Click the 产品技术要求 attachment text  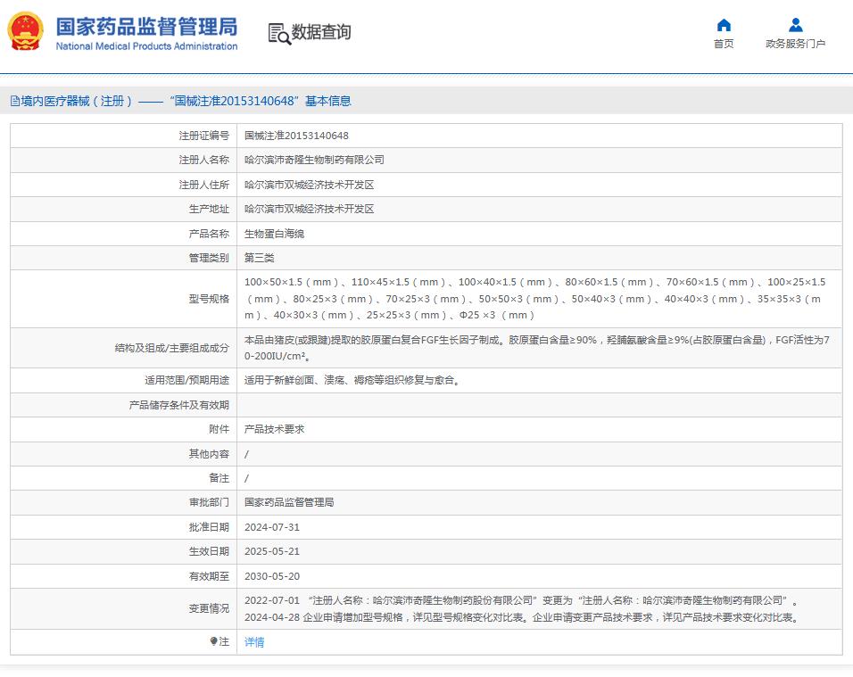[274, 429]
